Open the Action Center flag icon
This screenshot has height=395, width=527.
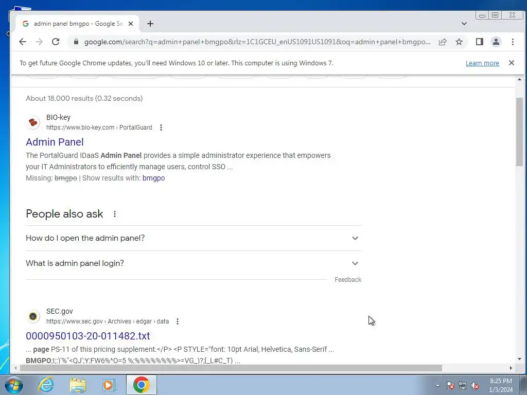pyautogui.click(x=450, y=385)
